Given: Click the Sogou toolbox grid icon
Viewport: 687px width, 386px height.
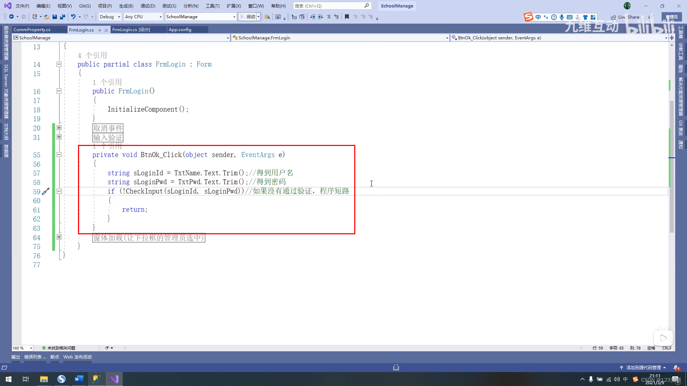Looking at the screenshot, I should coord(593,17).
